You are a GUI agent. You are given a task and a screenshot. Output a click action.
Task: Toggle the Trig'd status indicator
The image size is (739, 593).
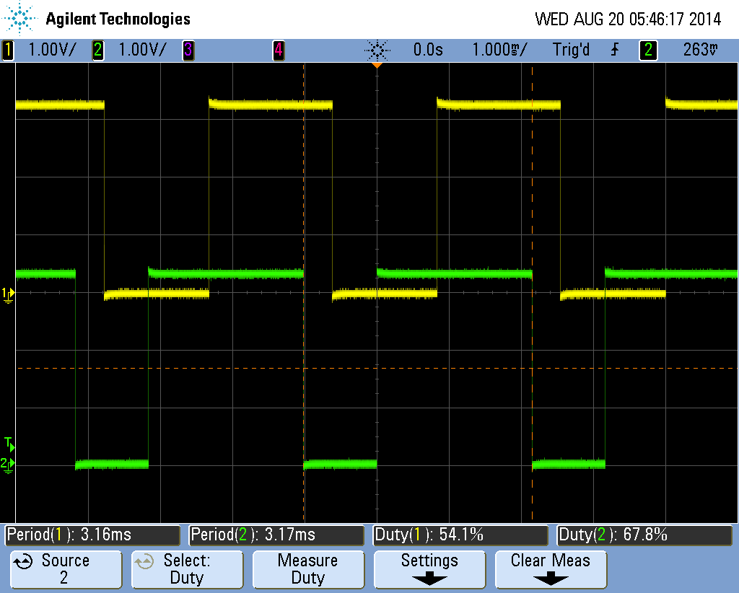click(570, 50)
